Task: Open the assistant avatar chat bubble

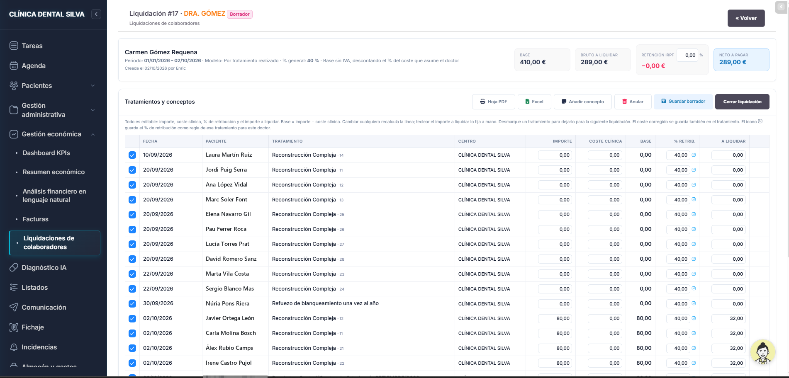Action: pos(762,352)
